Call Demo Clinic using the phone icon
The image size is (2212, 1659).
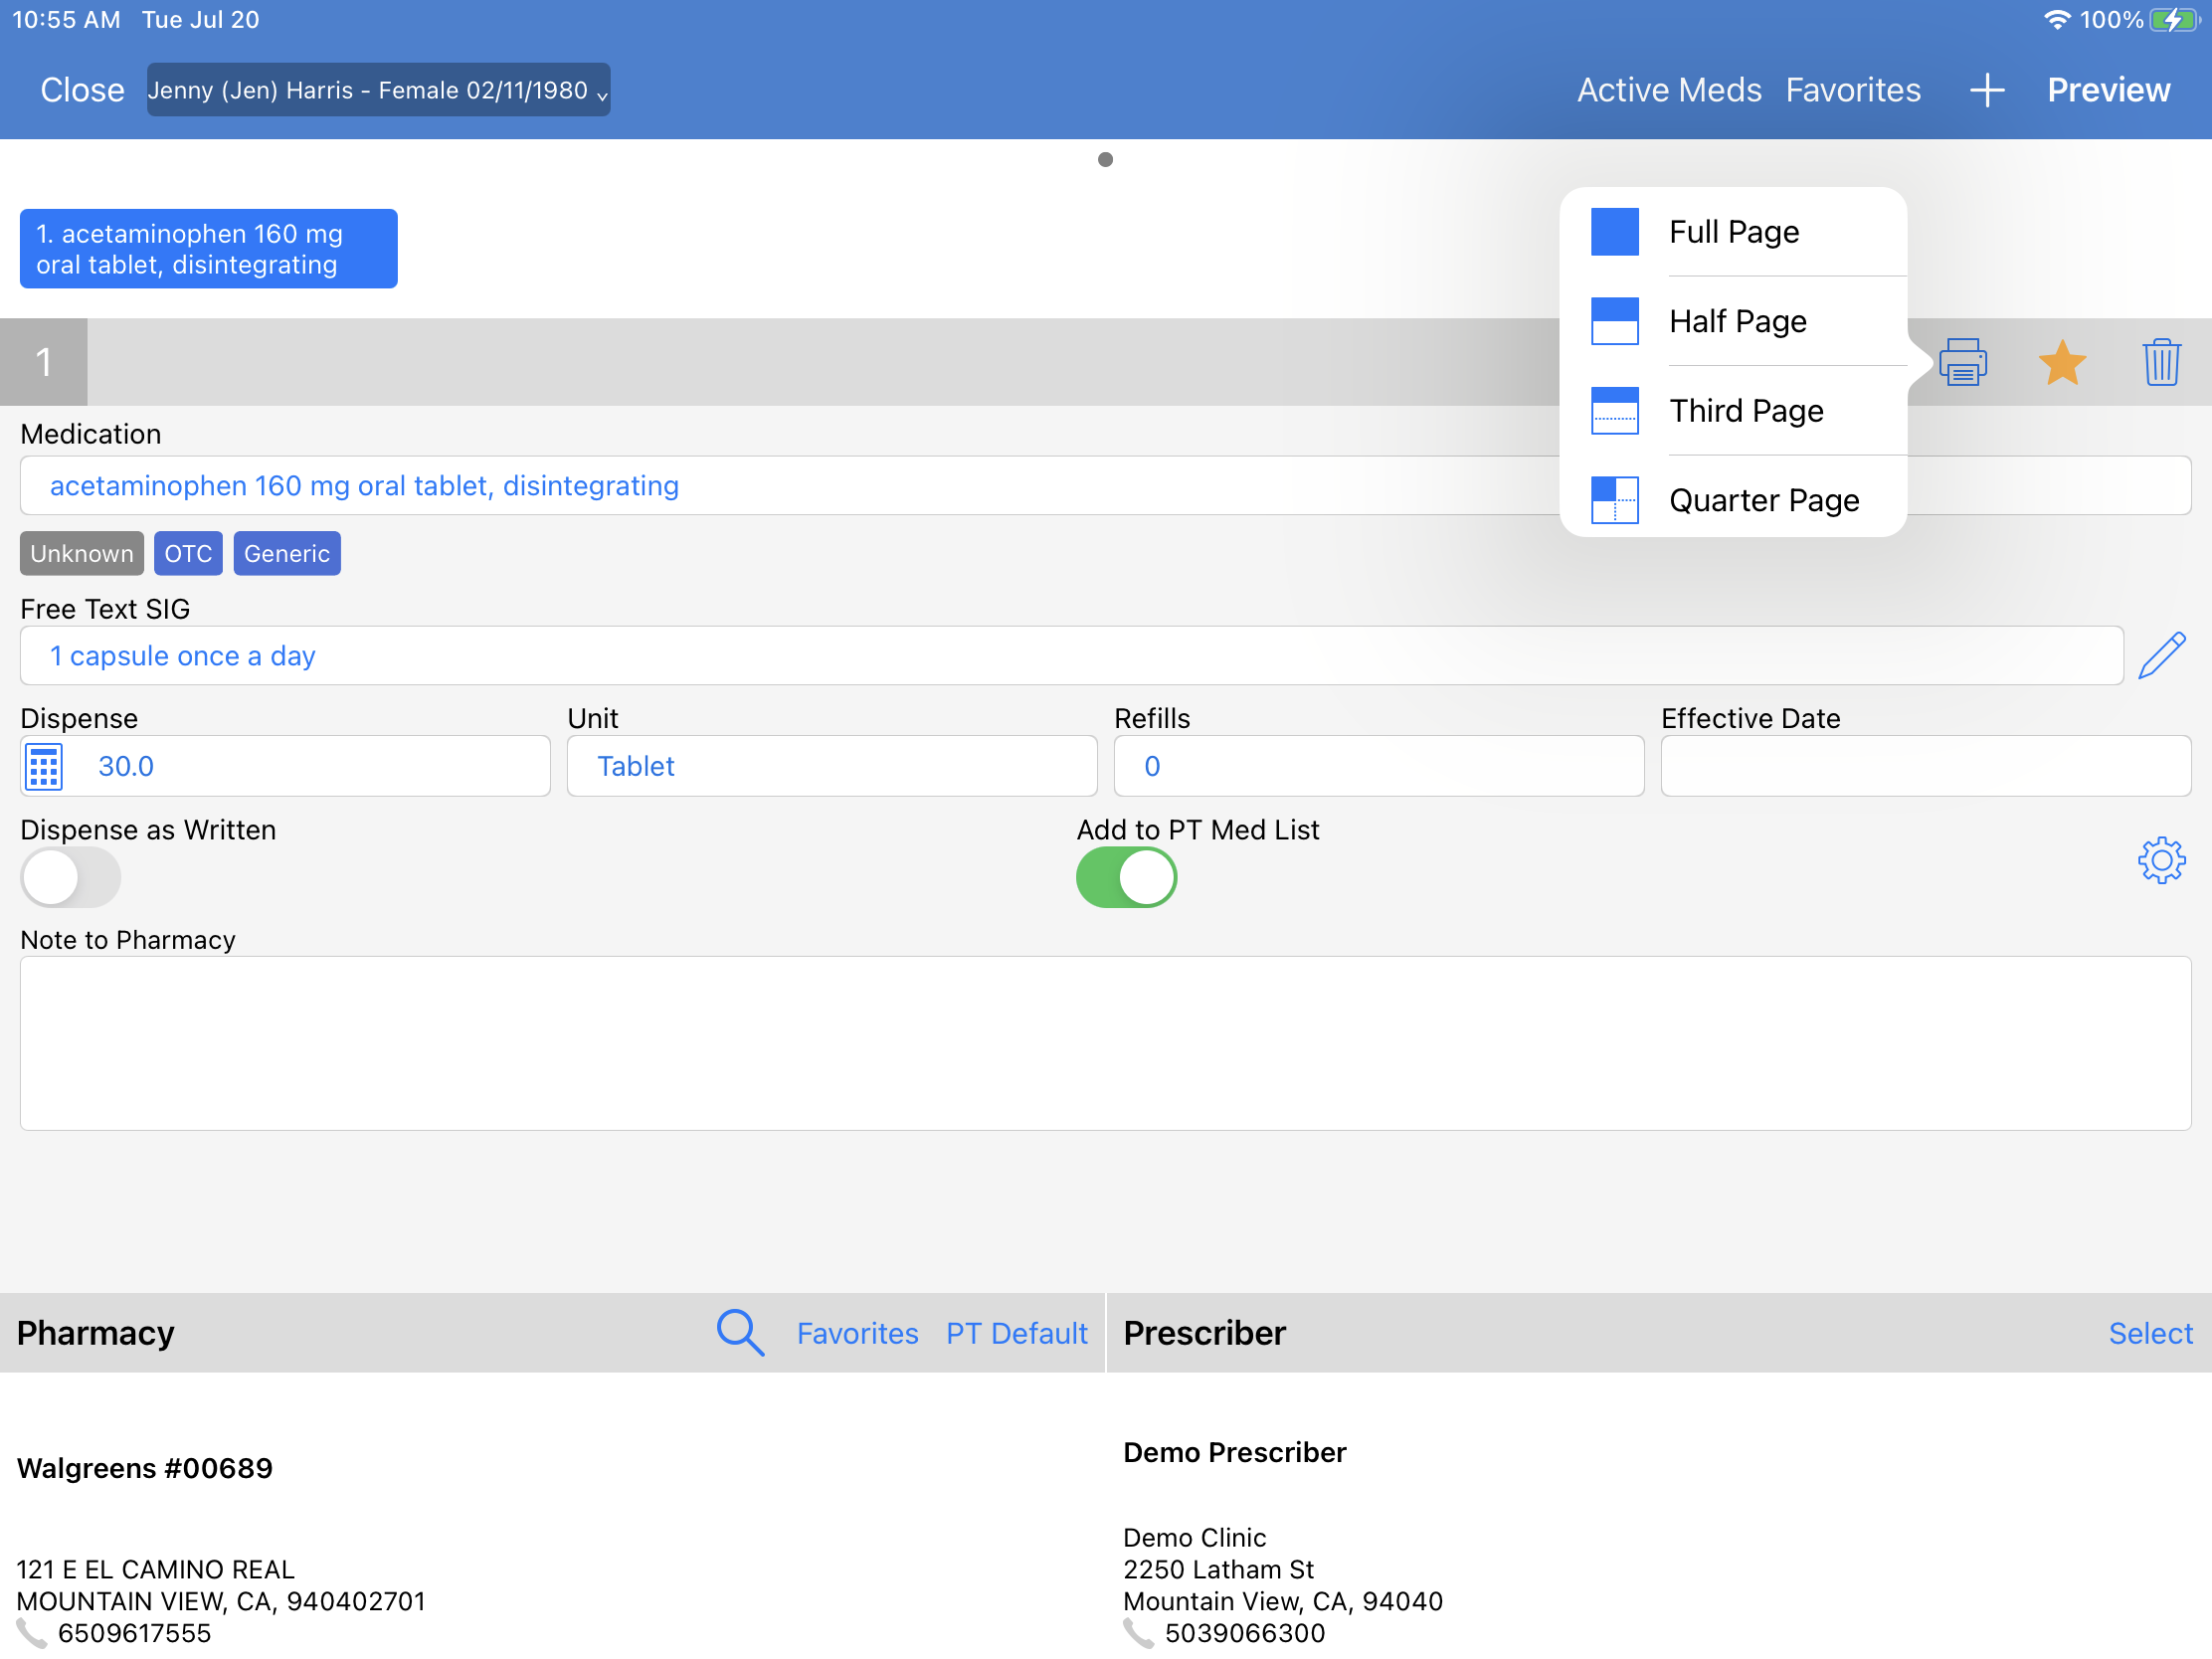click(x=1138, y=1634)
